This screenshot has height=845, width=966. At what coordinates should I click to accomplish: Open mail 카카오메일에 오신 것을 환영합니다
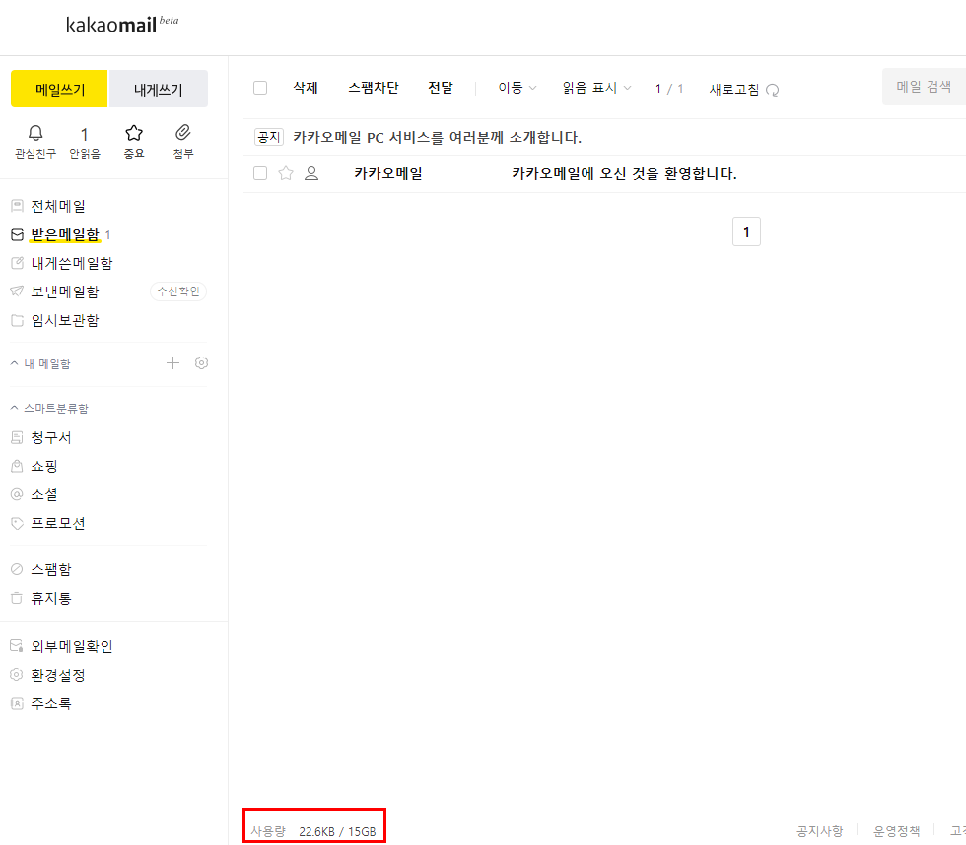[624, 173]
